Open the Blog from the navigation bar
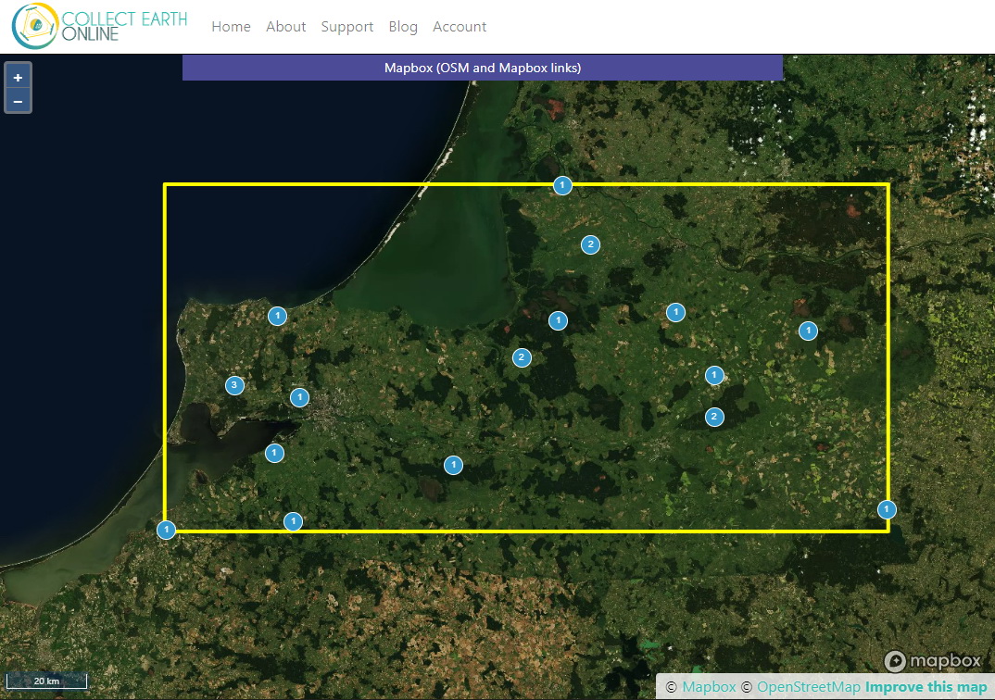995x700 pixels. (x=403, y=27)
